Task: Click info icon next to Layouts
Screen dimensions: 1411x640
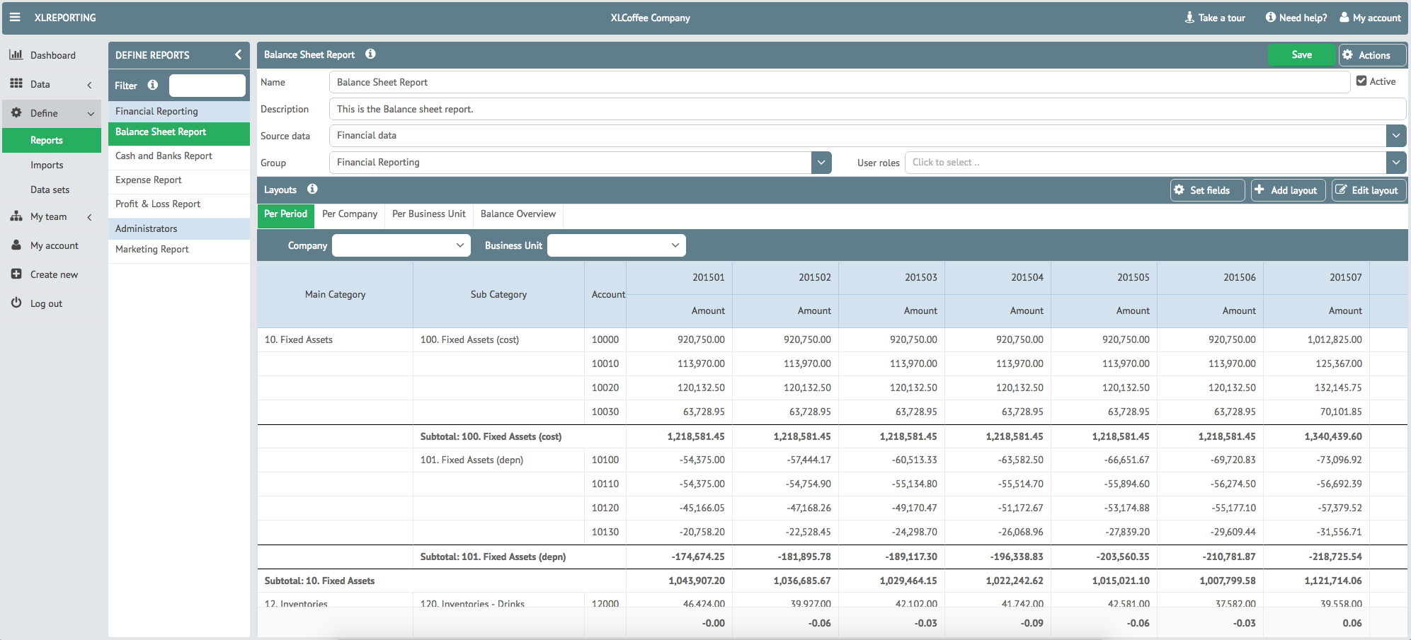Action: click(312, 189)
